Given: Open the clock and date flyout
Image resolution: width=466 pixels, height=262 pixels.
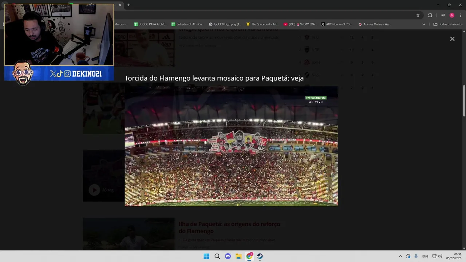Looking at the screenshot, I should click(454, 256).
